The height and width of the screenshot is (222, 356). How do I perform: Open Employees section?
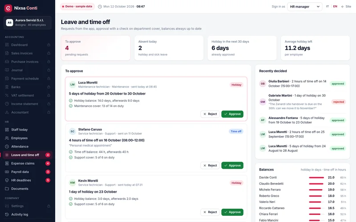28,138
